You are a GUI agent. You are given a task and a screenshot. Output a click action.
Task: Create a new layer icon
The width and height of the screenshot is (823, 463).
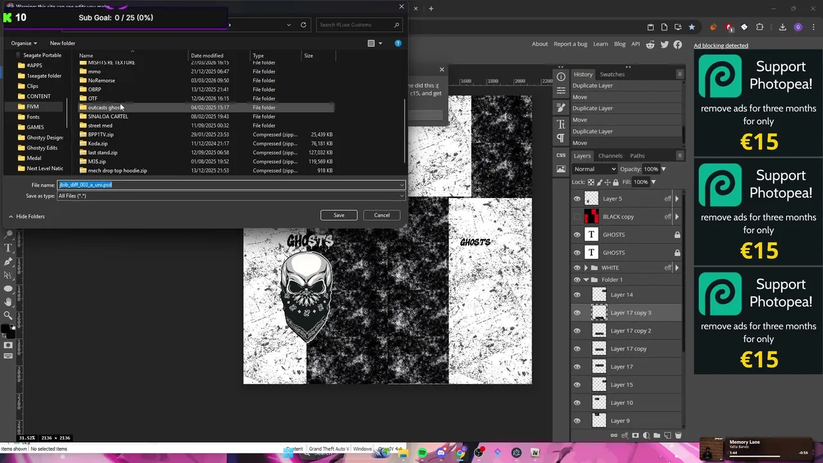pos(667,435)
